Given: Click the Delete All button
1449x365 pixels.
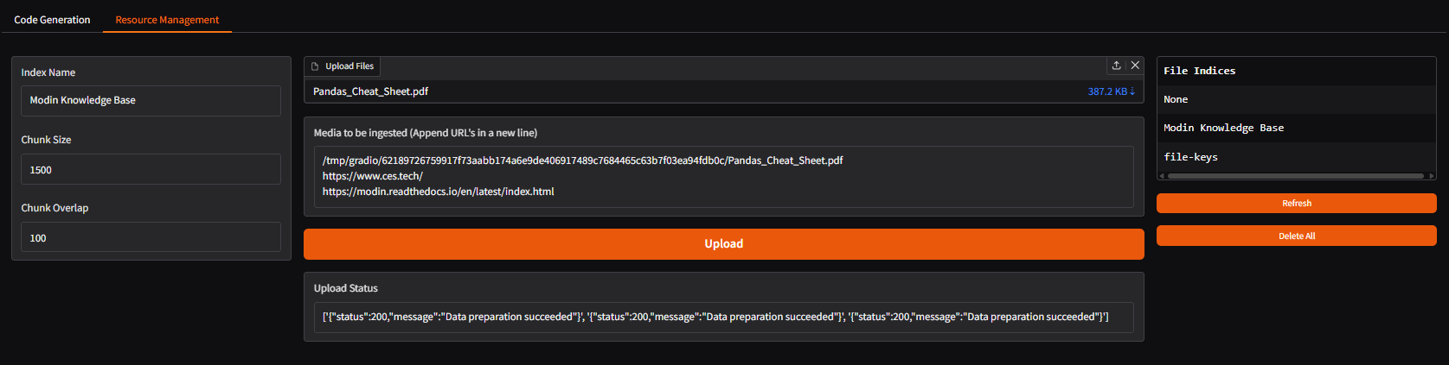Looking at the screenshot, I should tap(1296, 236).
